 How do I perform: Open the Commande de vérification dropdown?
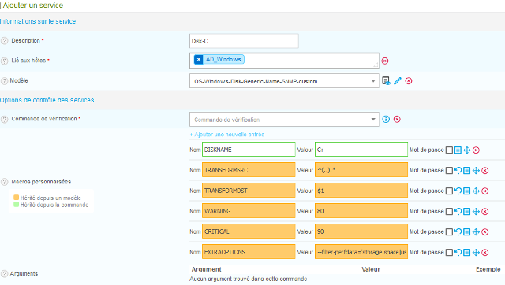(284, 120)
